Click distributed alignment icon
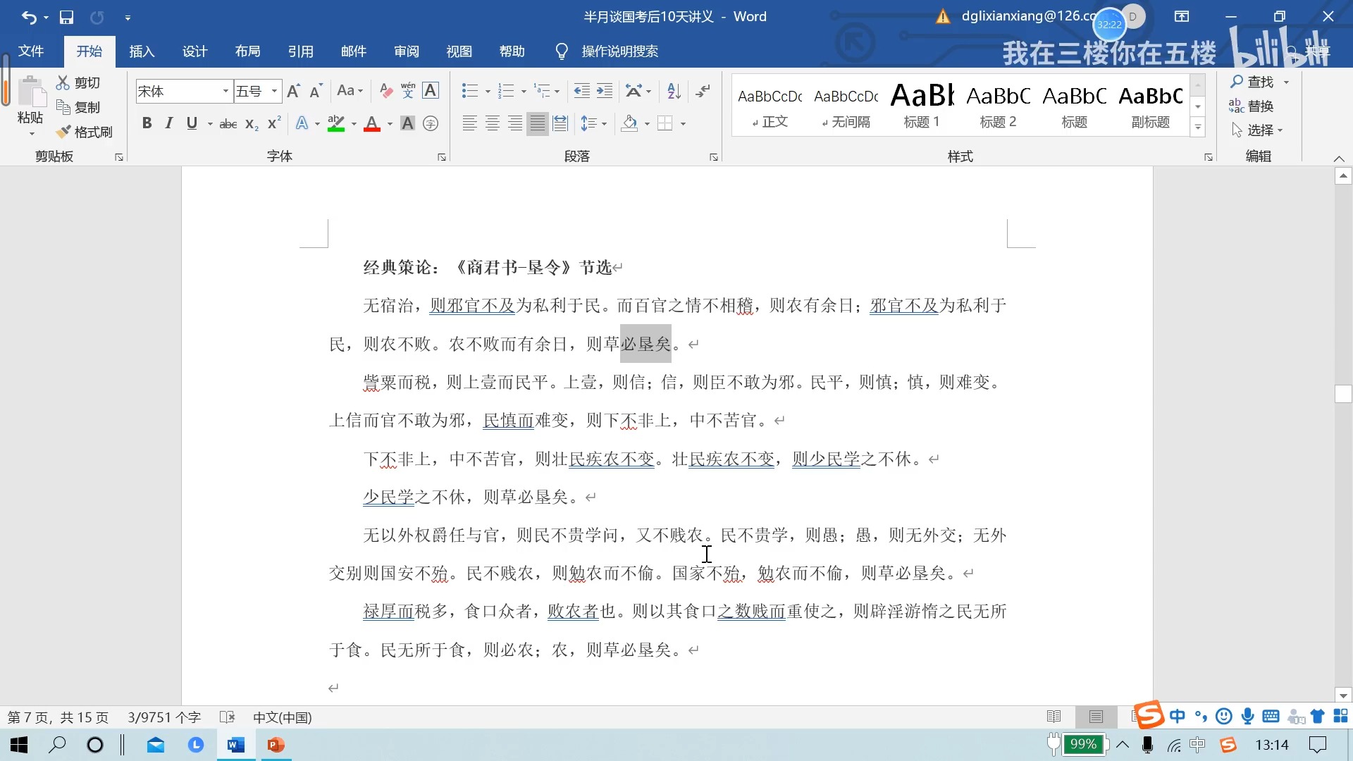Screen dimensions: 1353x761 560,124
